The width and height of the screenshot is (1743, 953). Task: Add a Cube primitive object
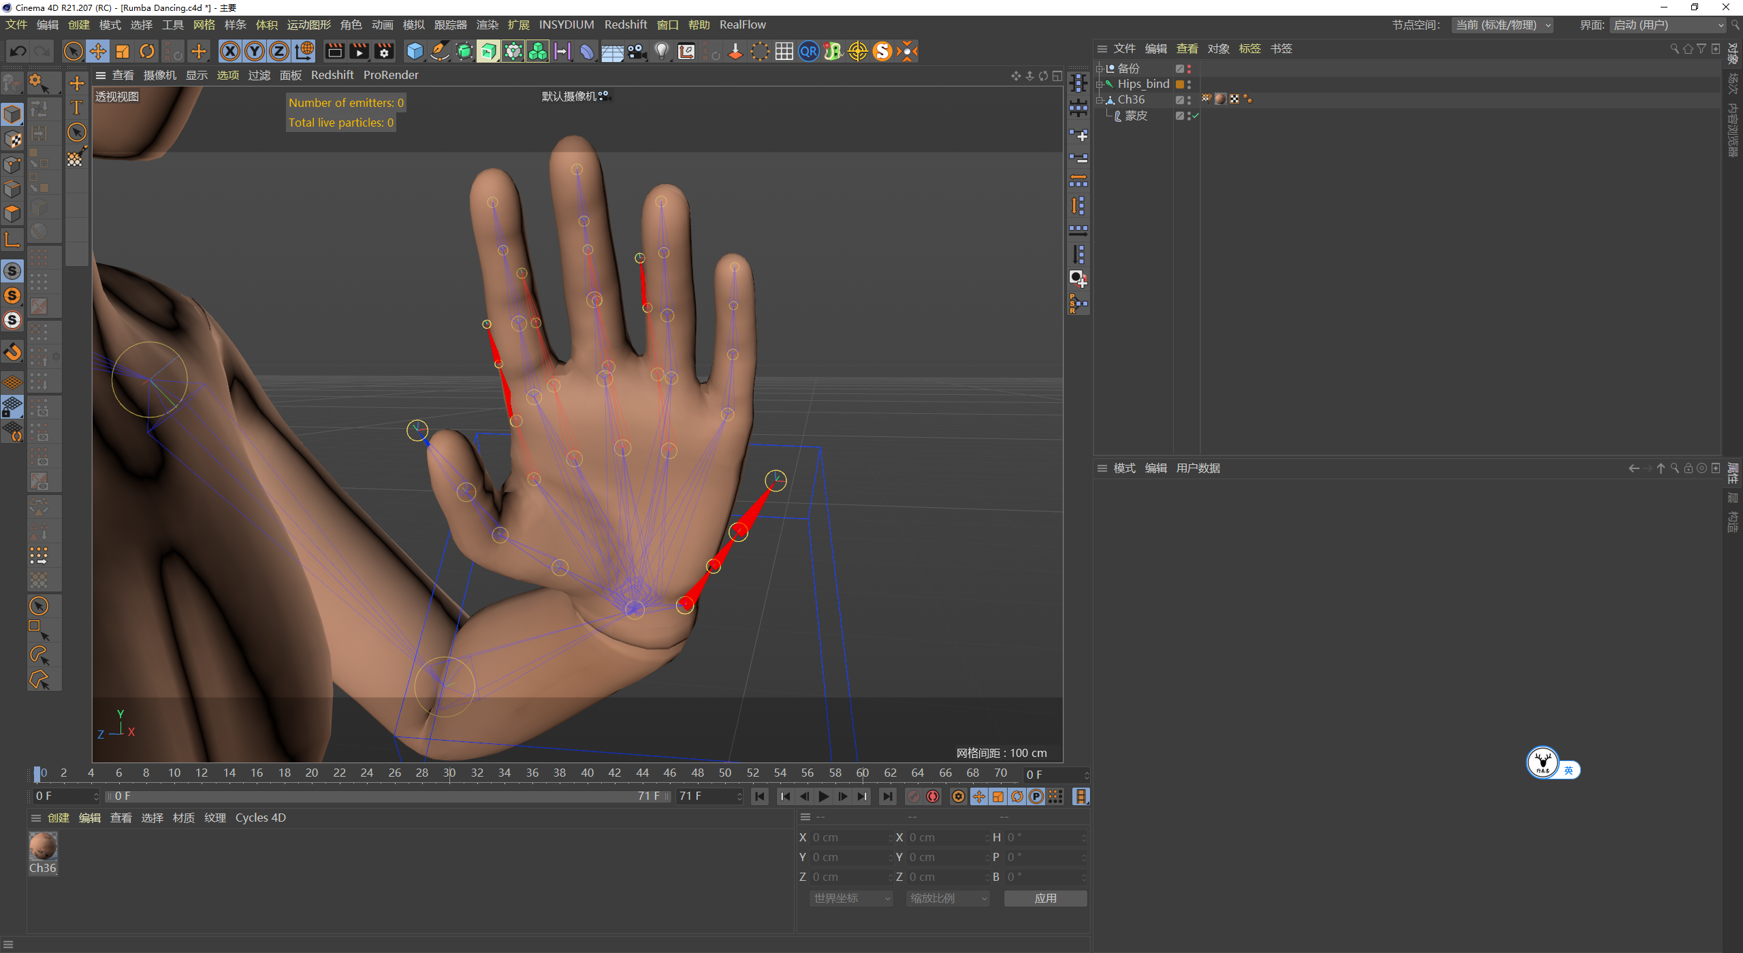[414, 51]
